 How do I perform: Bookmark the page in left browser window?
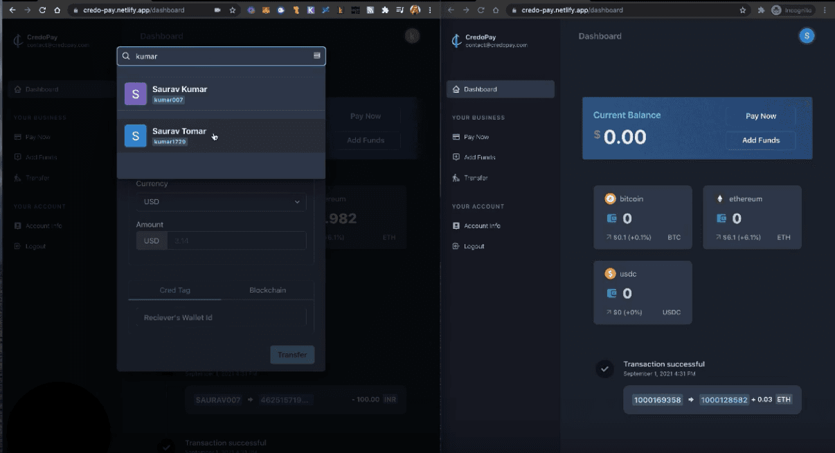[x=233, y=10]
